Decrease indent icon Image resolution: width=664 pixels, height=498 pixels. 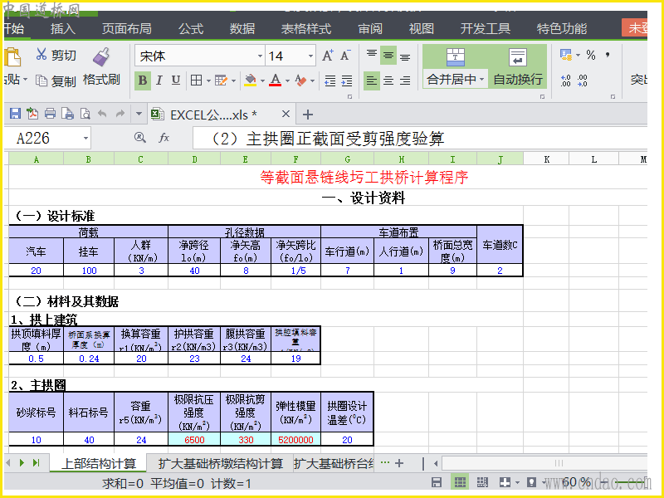(330, 81)
